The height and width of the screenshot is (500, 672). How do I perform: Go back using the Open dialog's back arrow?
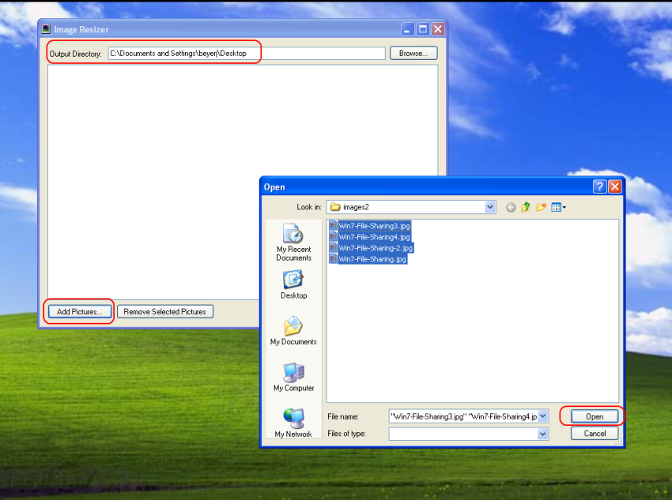point(511,208)
